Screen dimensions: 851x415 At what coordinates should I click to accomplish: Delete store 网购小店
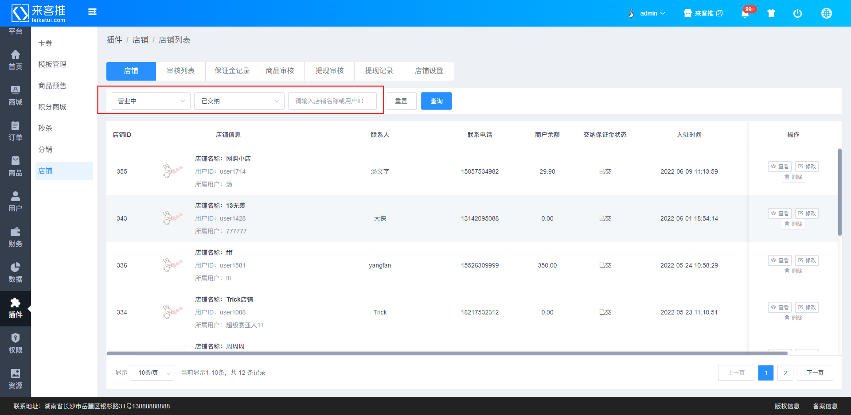click(793, 177)
